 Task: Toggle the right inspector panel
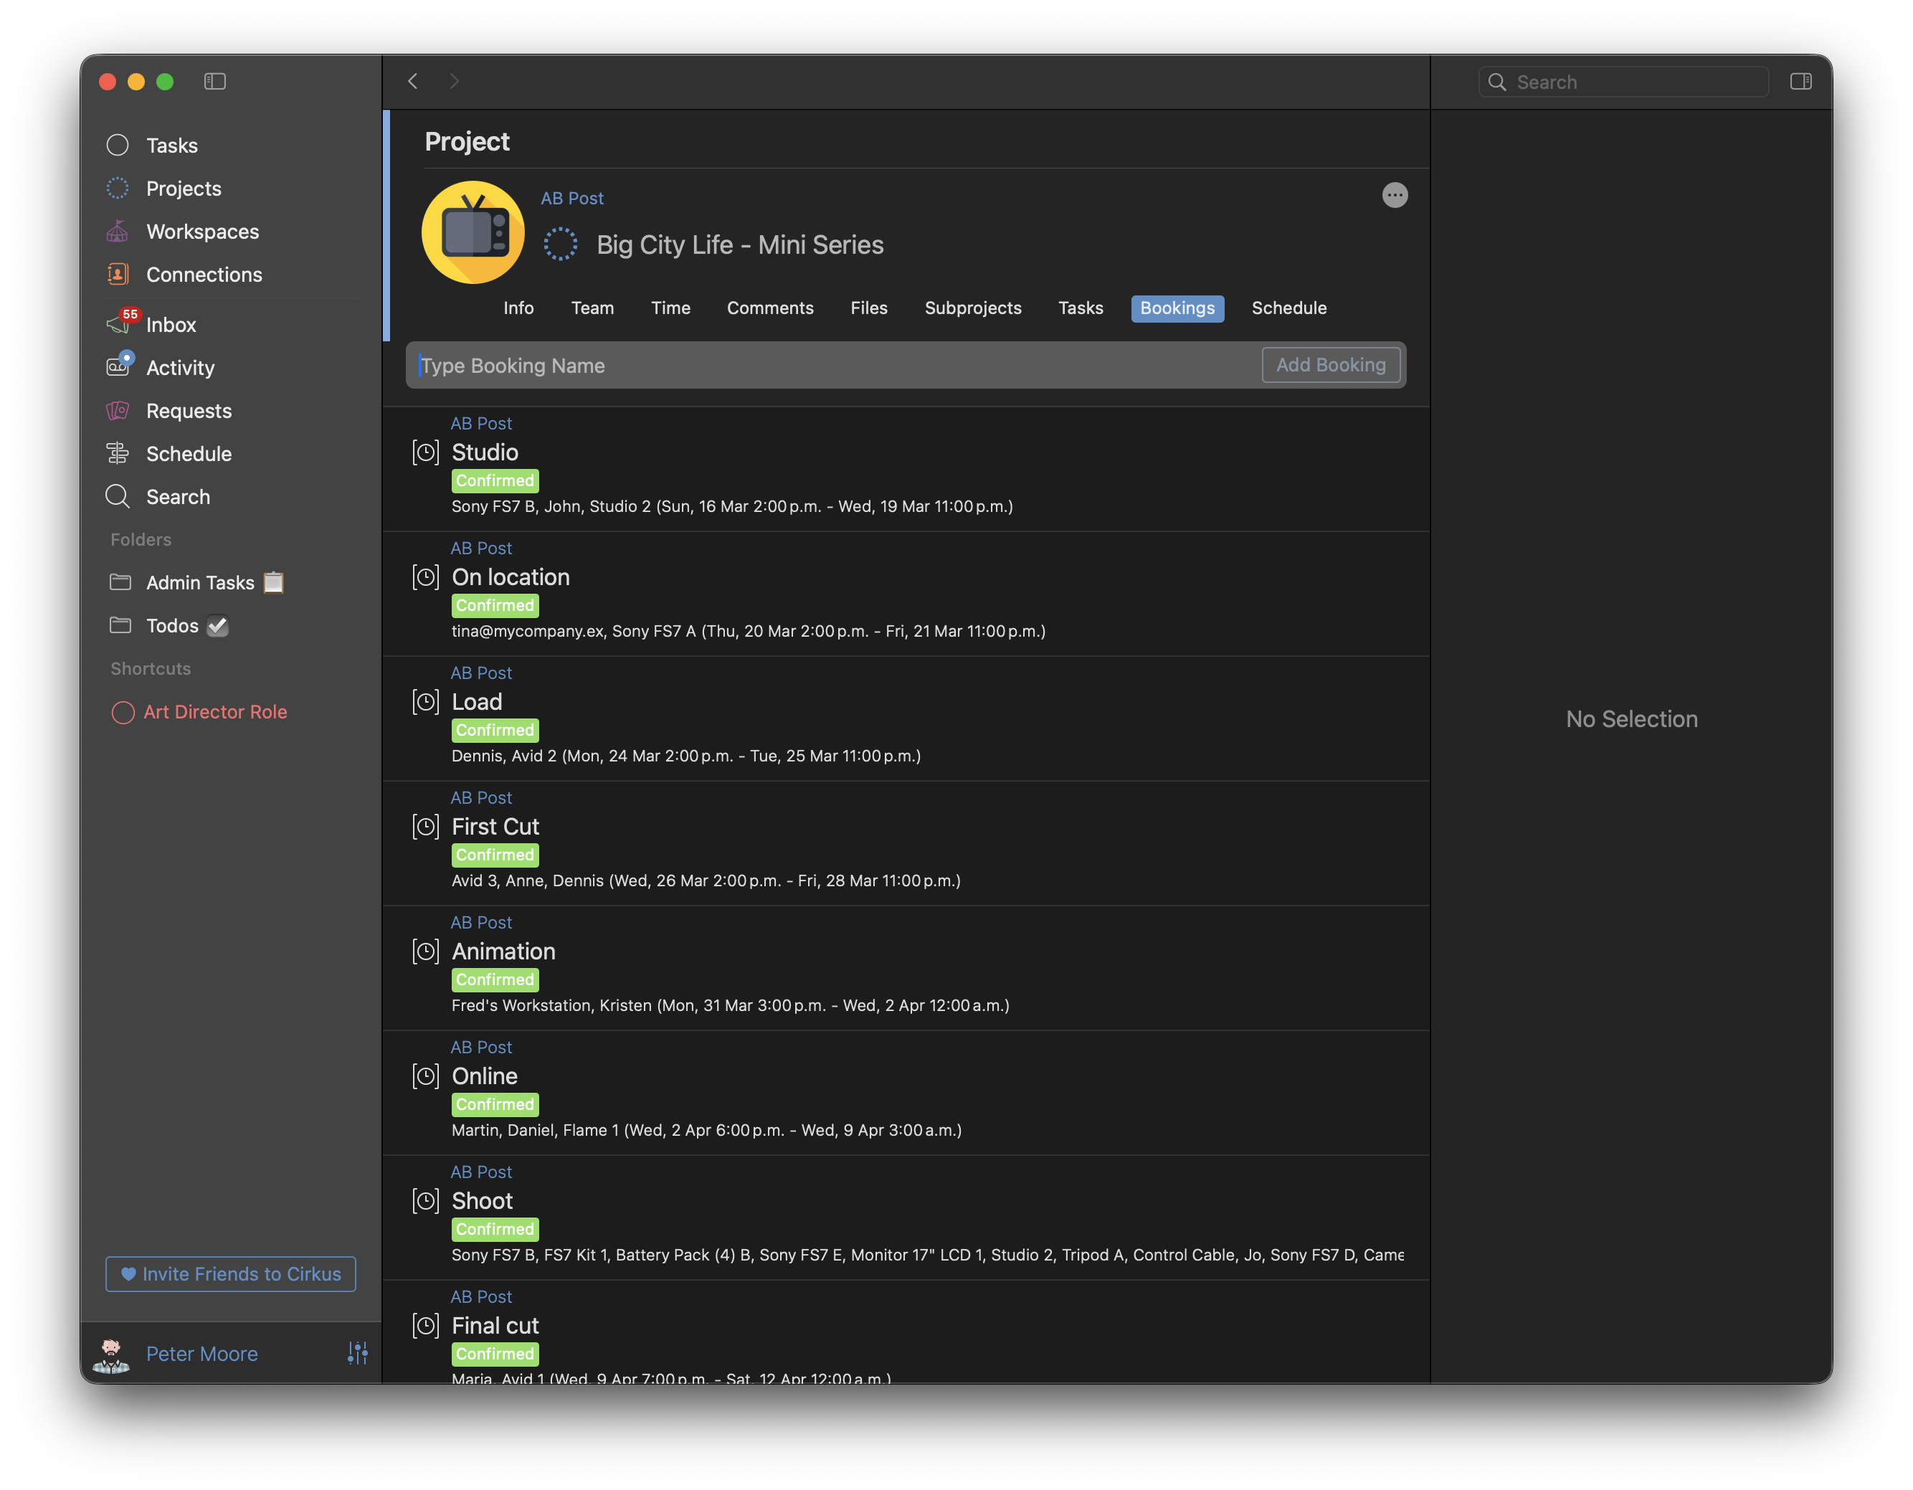click(1800, 82)
